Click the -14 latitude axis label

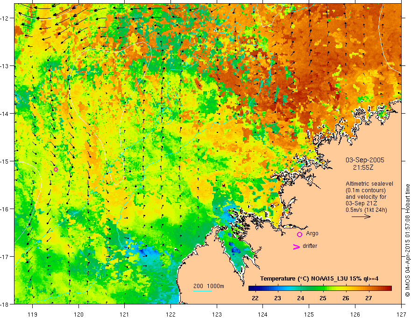coord(5,114)
